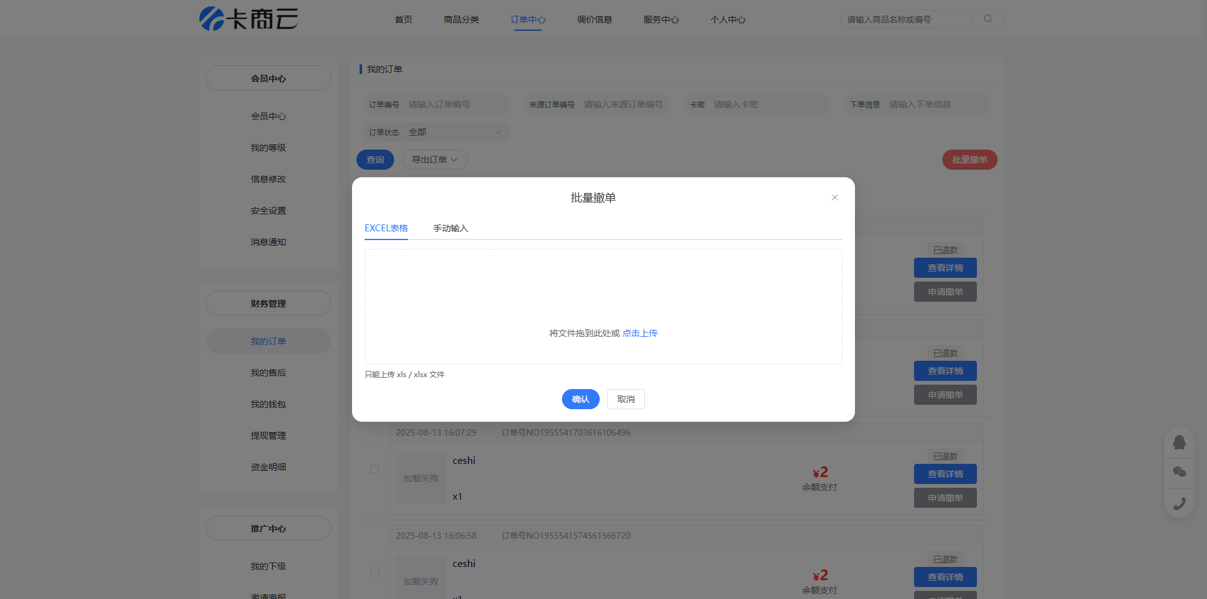This screenshot has width=1207, height=599.
Task: Close the 批量撤单 dialog
Action: [x=834, y=197]
